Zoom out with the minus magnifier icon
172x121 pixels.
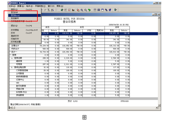86,10
